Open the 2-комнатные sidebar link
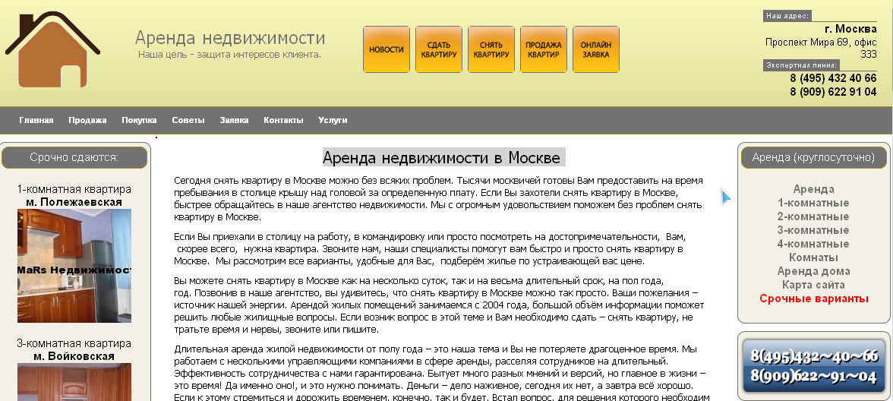The width and height of the screenshot is (893, 401). click(813, 216)
